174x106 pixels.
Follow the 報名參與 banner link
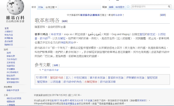117,15
